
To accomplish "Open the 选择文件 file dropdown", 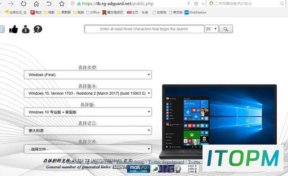I will (88, 149).
